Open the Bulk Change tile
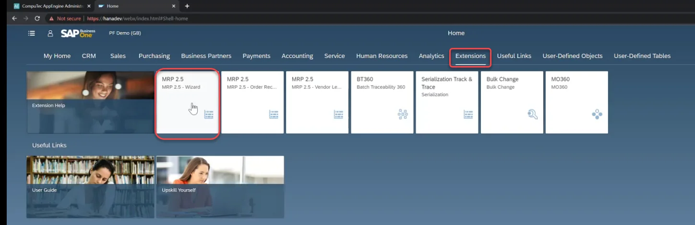The image size is (695, 225). coord(512,102)
